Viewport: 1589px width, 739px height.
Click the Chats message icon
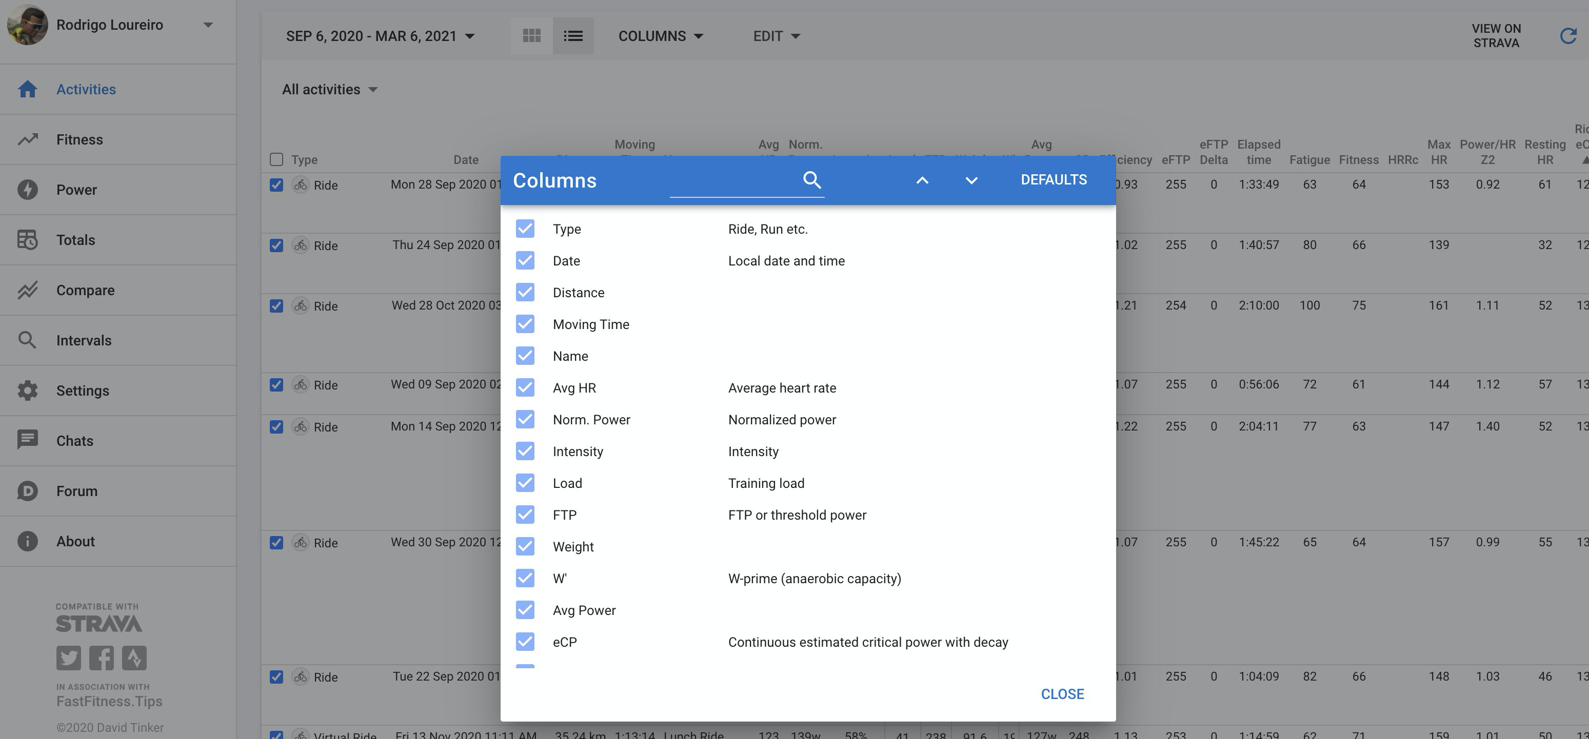point(28,441)
